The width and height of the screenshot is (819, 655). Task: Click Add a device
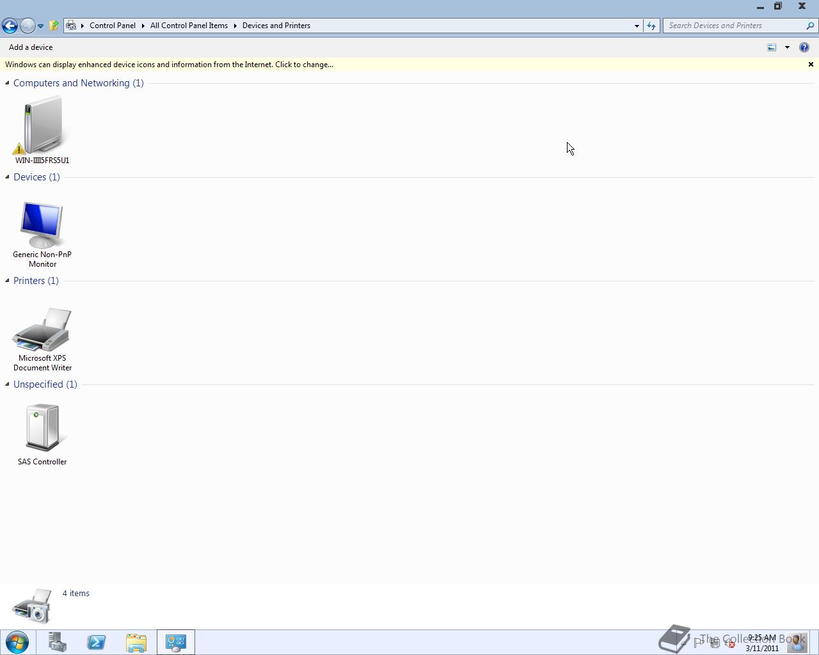pos(31,47)
